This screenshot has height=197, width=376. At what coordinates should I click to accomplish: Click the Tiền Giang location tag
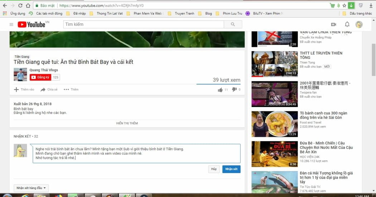coord(22,57)
